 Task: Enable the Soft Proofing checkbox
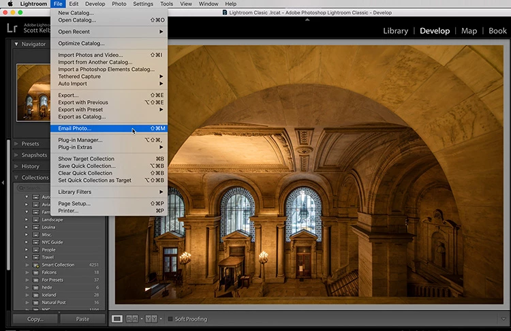tap(170, 319)
